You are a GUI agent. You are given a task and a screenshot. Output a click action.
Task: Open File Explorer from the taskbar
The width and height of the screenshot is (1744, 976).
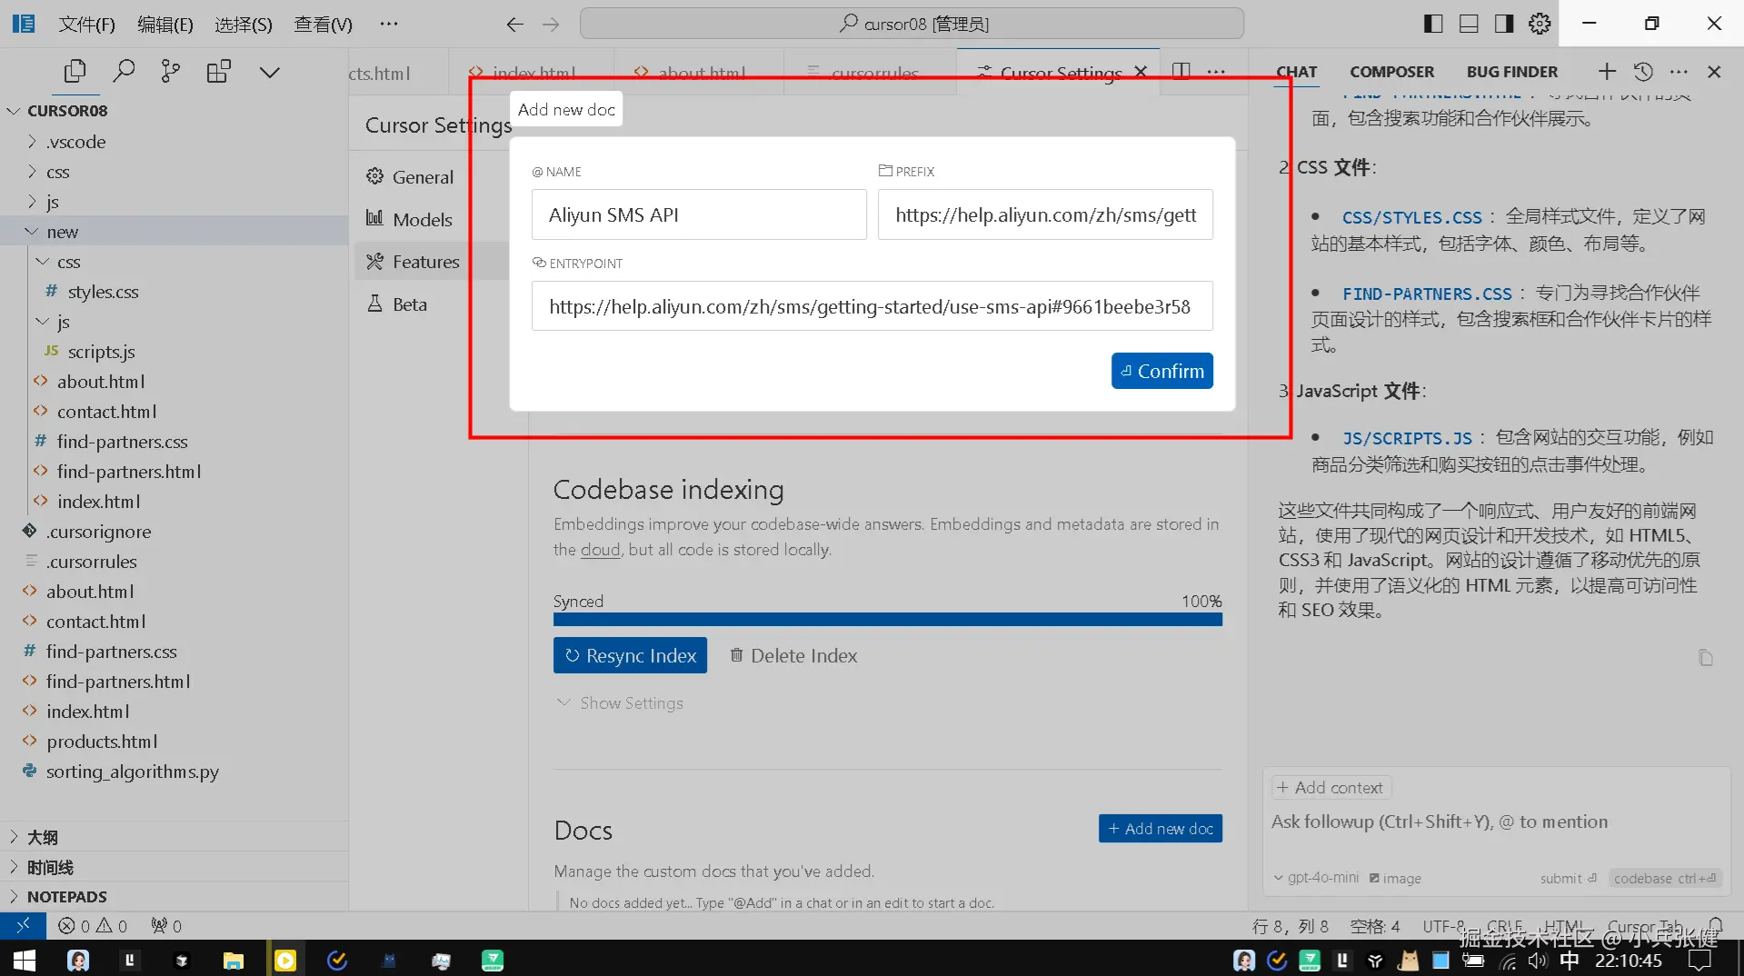click(234, 960)
